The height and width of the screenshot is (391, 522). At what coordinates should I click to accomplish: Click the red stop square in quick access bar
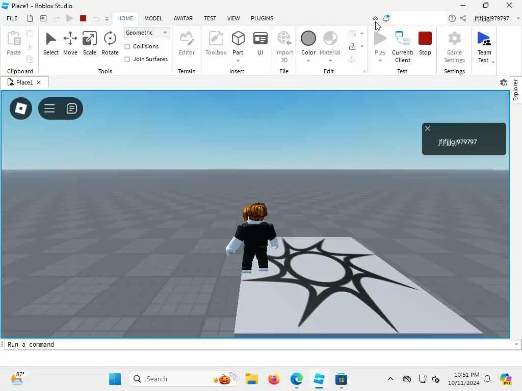(x=83, y=18)
